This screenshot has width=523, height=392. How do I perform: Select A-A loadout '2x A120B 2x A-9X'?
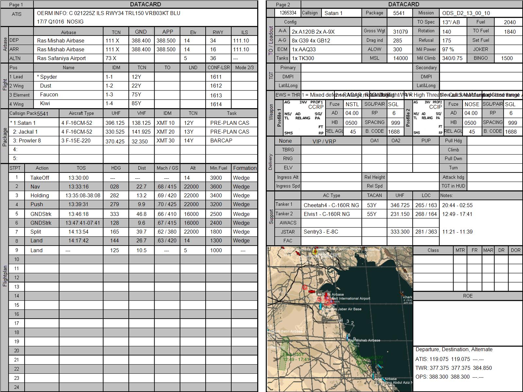tap(313, 32)
